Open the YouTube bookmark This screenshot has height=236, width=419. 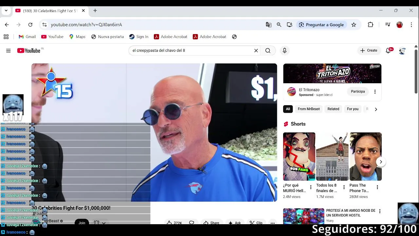pyautogui.click(x=52, y=37)
